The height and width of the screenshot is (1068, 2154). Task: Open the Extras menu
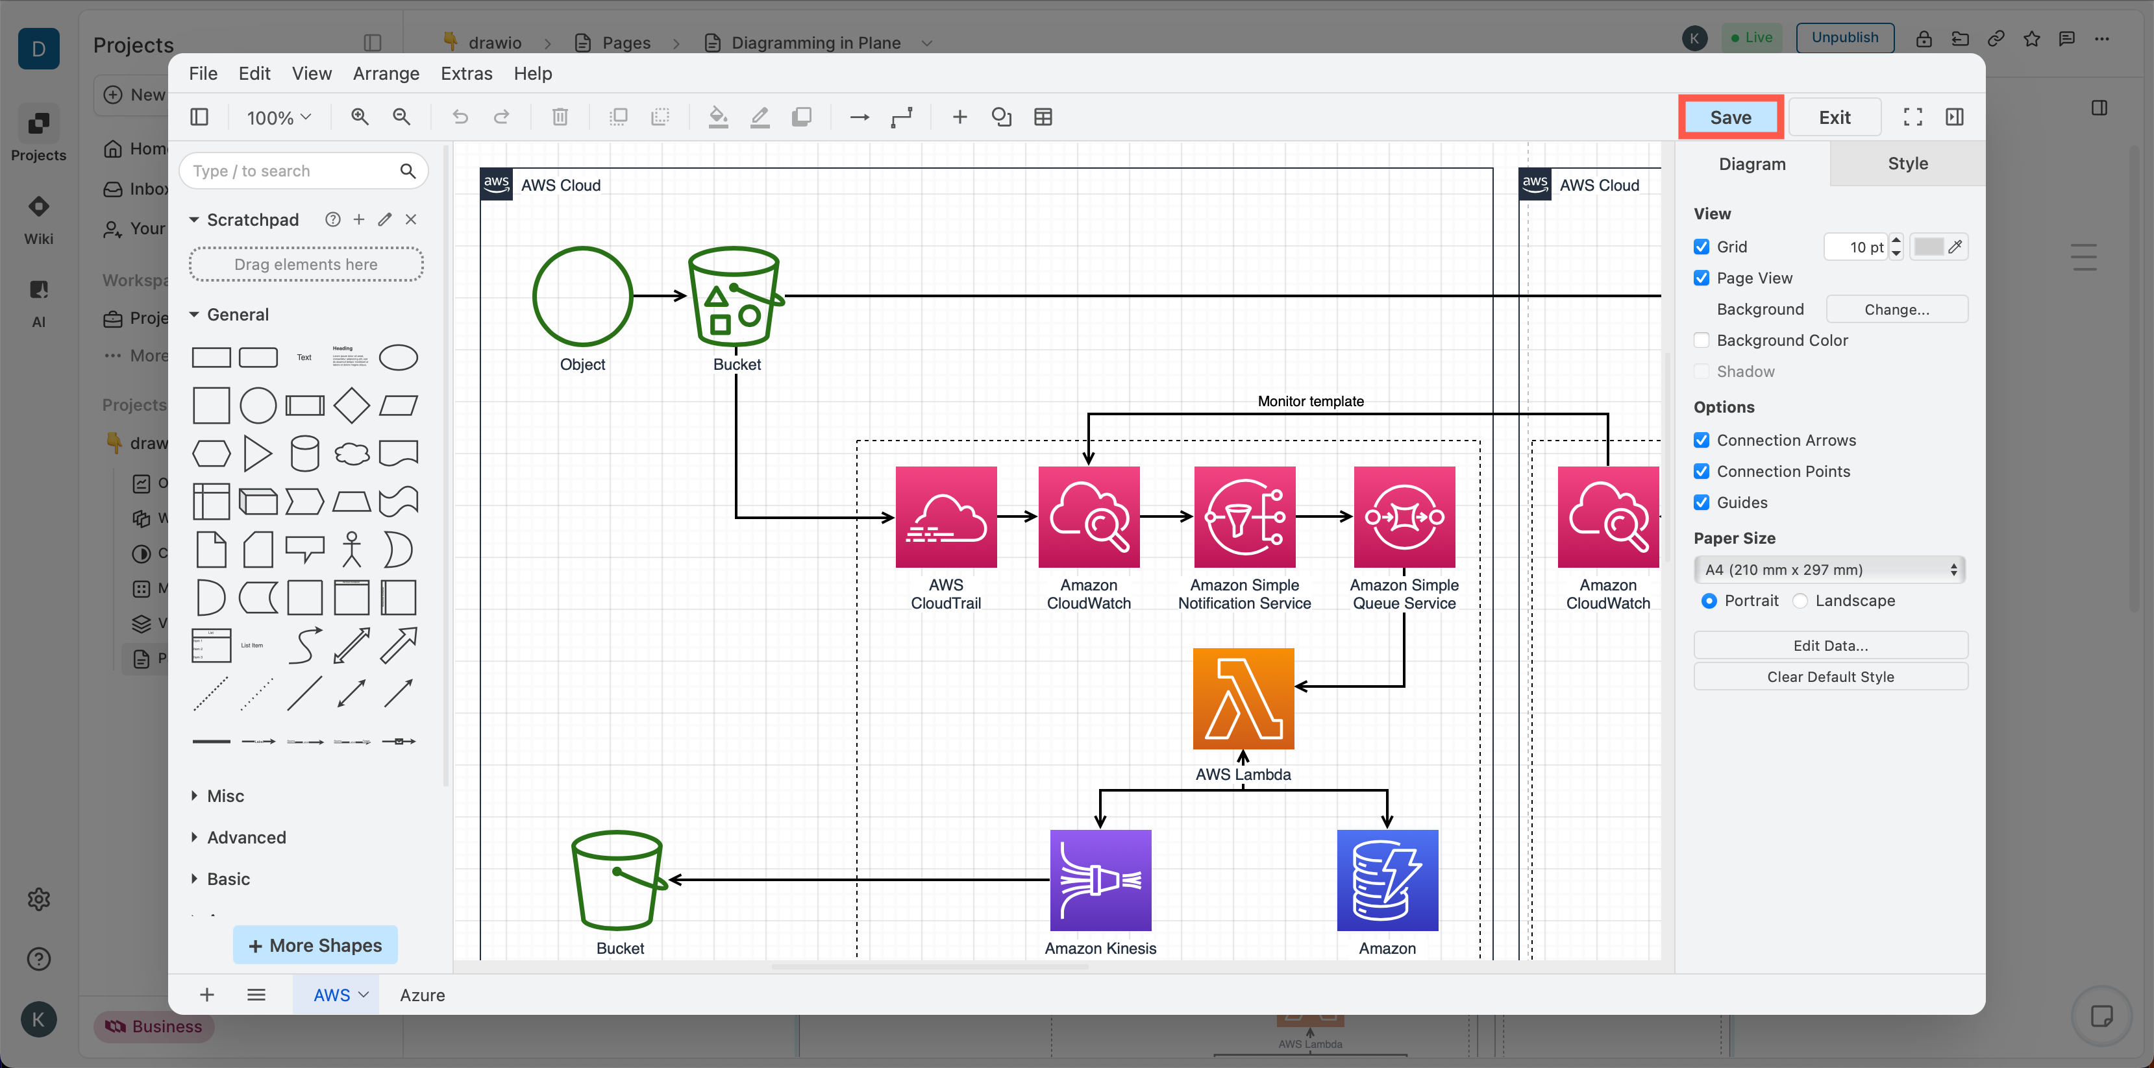(465, 73)
